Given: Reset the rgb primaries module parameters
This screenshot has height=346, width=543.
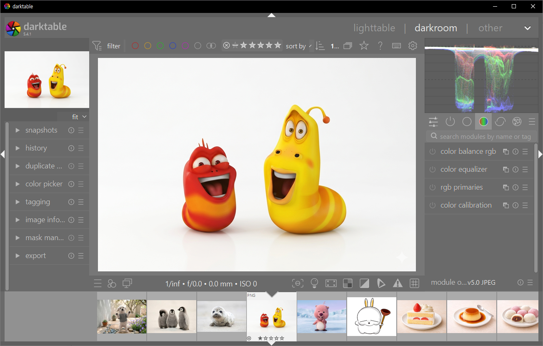Looking at the screenshot, I should point(515,188).
